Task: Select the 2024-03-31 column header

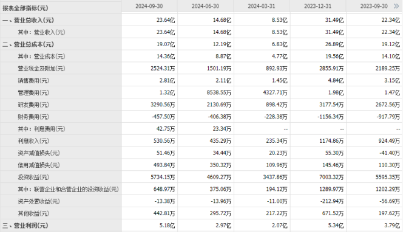Action: click(262, 6)
